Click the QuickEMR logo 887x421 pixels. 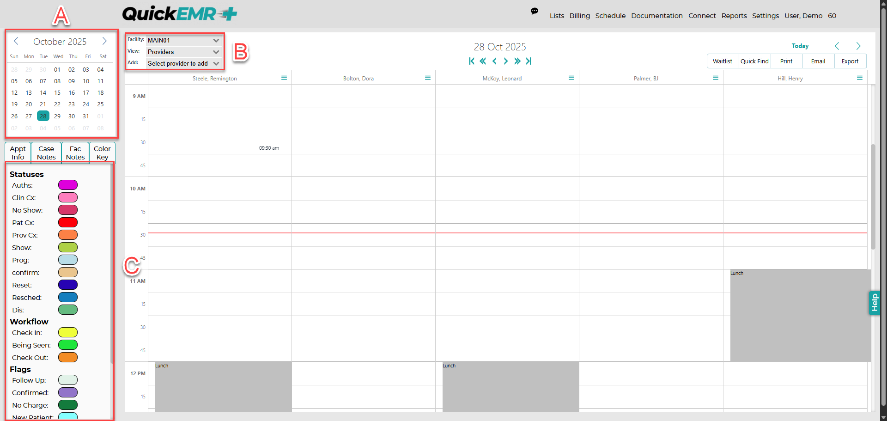180,14
